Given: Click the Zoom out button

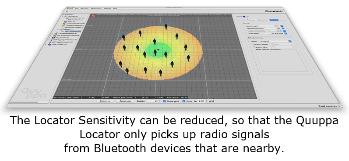Looking at the screenshot, I should [126, 101].
